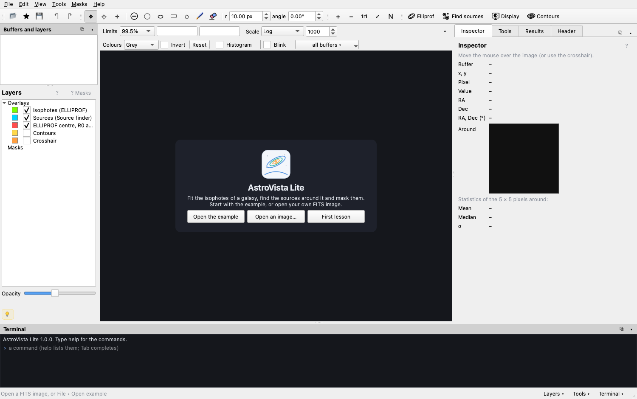Image resolution: width=637 pixels, height=399 pixels.
Task: Select the polygon shape tool
Action: [x=187, y=17]
